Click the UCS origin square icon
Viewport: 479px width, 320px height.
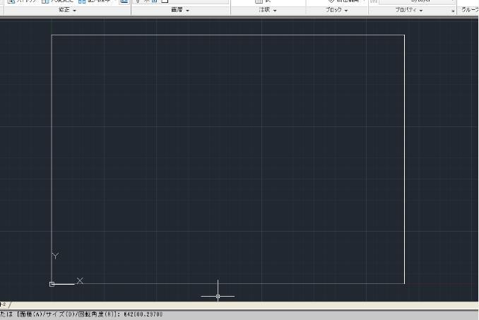52,284
